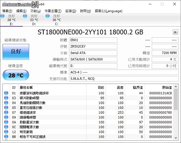Click the transfer mode field SATA/600
The height and width of the screenshot is (143, 181).
click(93, 59)
